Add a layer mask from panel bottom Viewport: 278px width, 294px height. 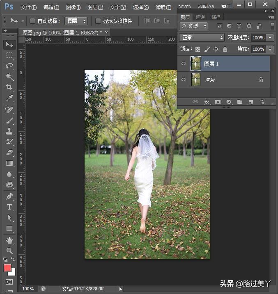[x=218, y=102]
